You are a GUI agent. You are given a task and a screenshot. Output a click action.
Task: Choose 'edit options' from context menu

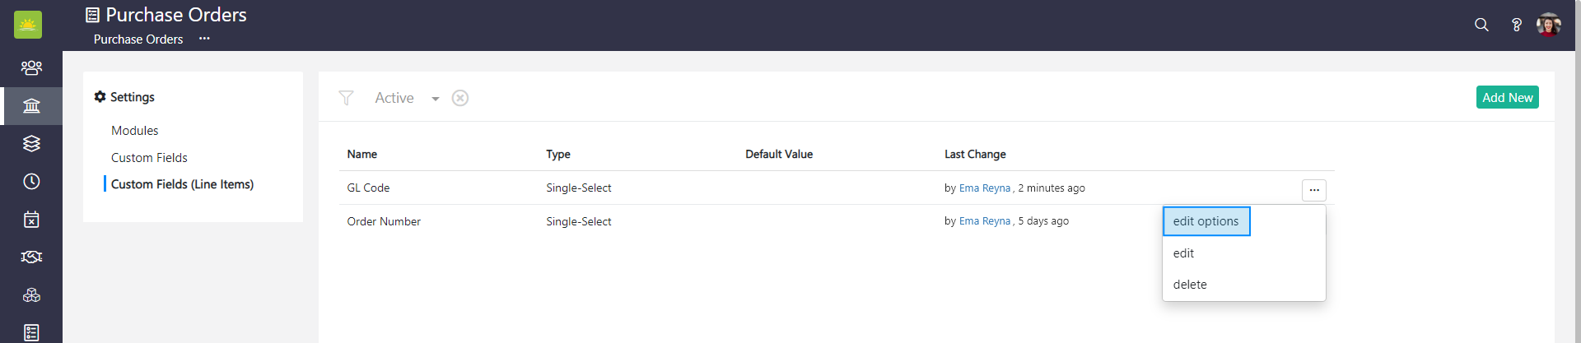tap(1206, 221)
